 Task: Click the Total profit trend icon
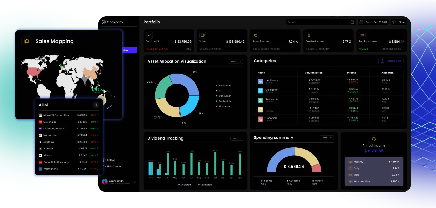[149, 35]
